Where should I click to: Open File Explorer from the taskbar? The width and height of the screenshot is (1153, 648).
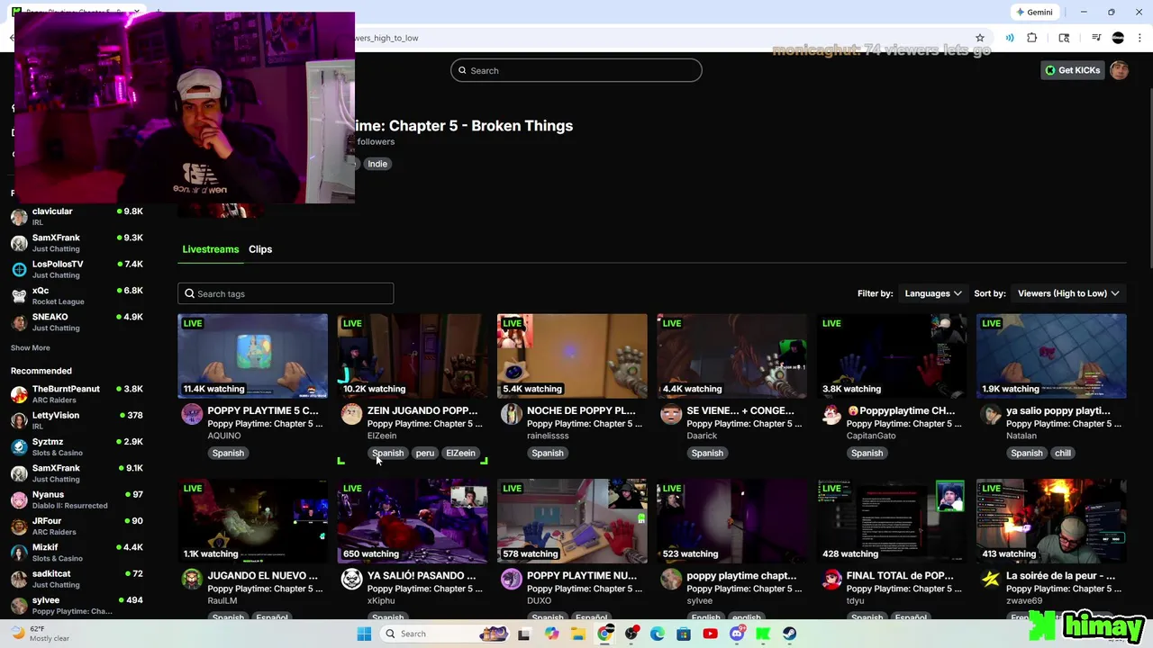[578, 634]
